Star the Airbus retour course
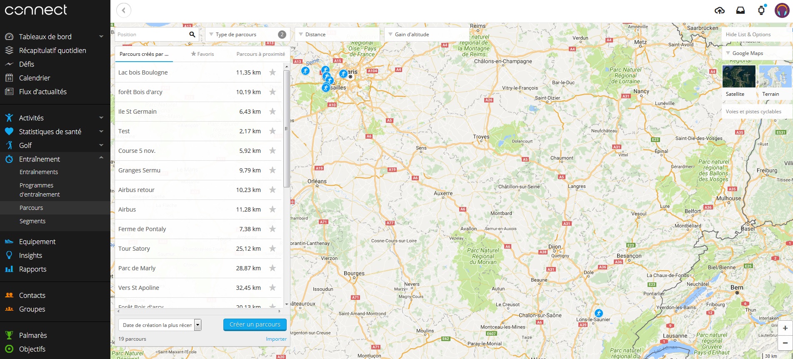The width and height of the screenshot is (793, 359). (x=273, y=190)
